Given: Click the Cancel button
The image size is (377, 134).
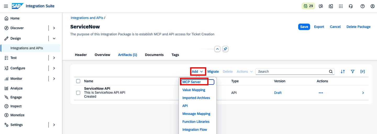Looking at the screenshot, I should coord(335,27).
